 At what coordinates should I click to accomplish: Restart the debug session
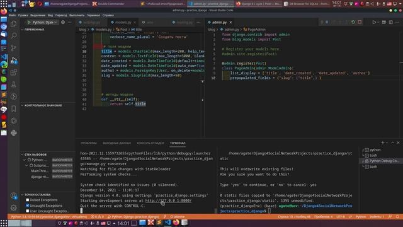pyautogui.click(x=353, y=22)
